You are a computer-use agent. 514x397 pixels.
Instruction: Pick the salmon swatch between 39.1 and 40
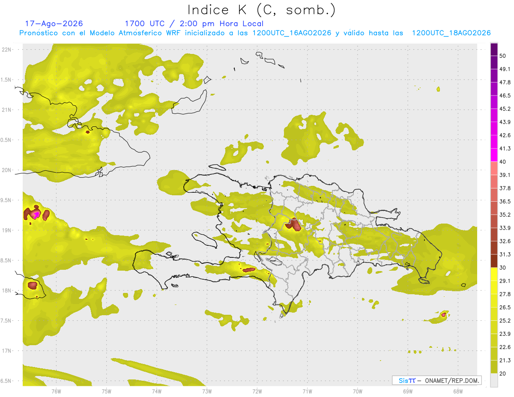point(494,168)
